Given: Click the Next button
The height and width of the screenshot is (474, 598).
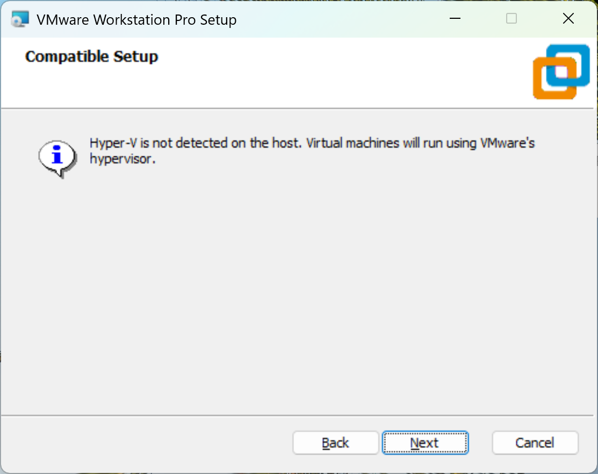Looking at the screenshot, I should (425, 443).
